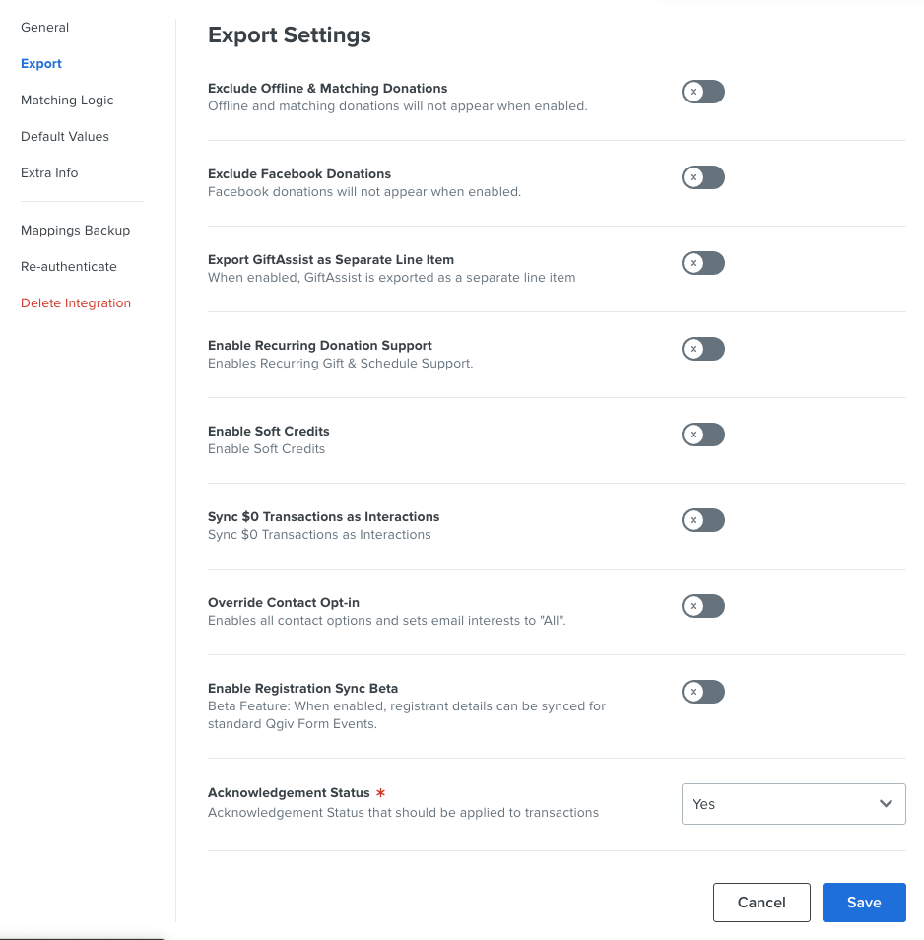
Task: Click 'When enabled, GiftAssist is exported' description
Action: [x=392, y=278]
